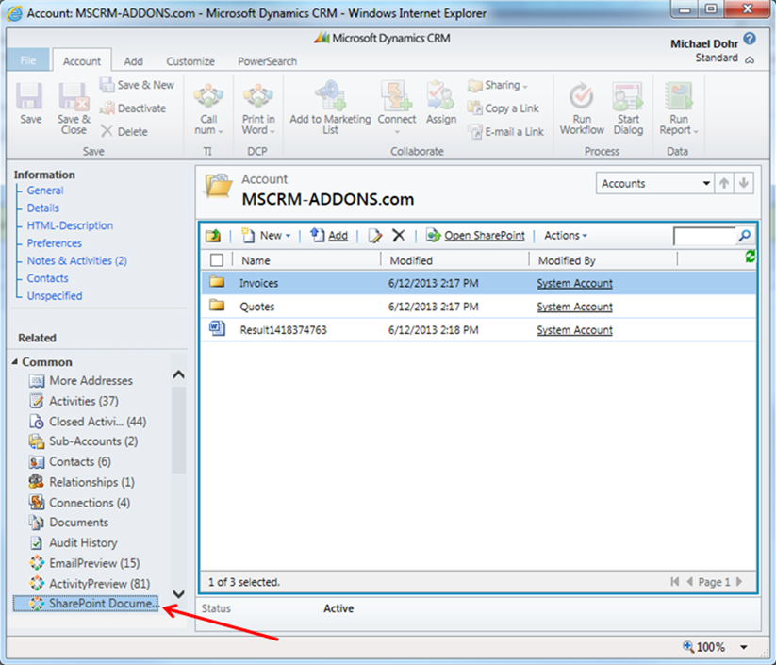
Task: Select the Add to Marketing List icon
Action: point(329,104)
